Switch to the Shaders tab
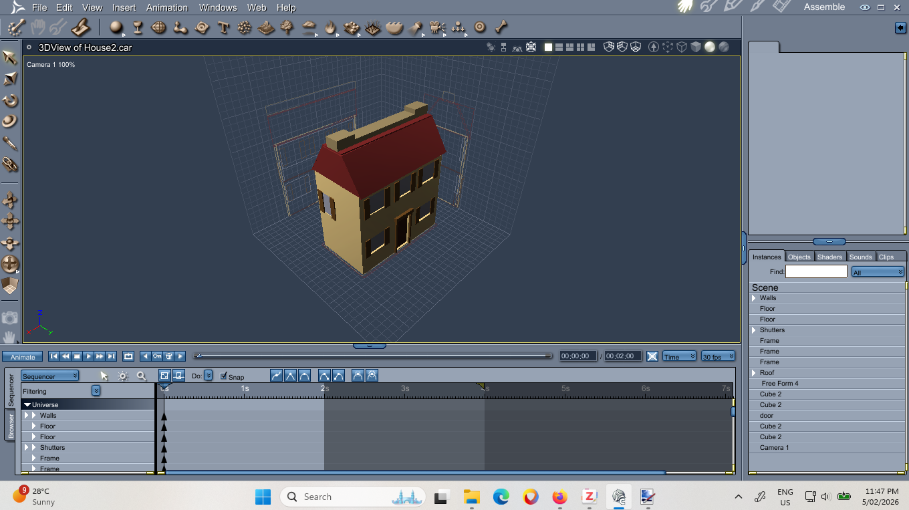 tap(829, 257)
